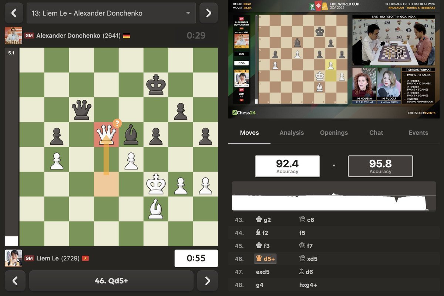Click the white bishop on f2
This screenshot has width=444, height=296.
(156, 209)
